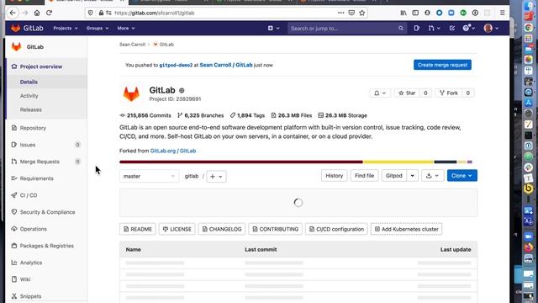The height and width of the screenshot is (303, 538).
Task: Open the plus add-file dropdown
Action: click(216, 176)
